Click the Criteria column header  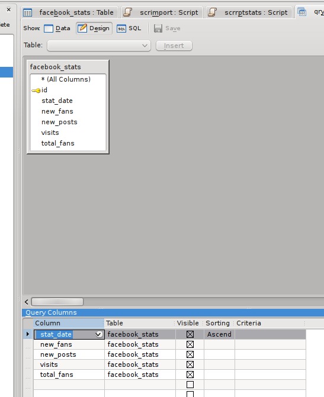coord(270,323)
